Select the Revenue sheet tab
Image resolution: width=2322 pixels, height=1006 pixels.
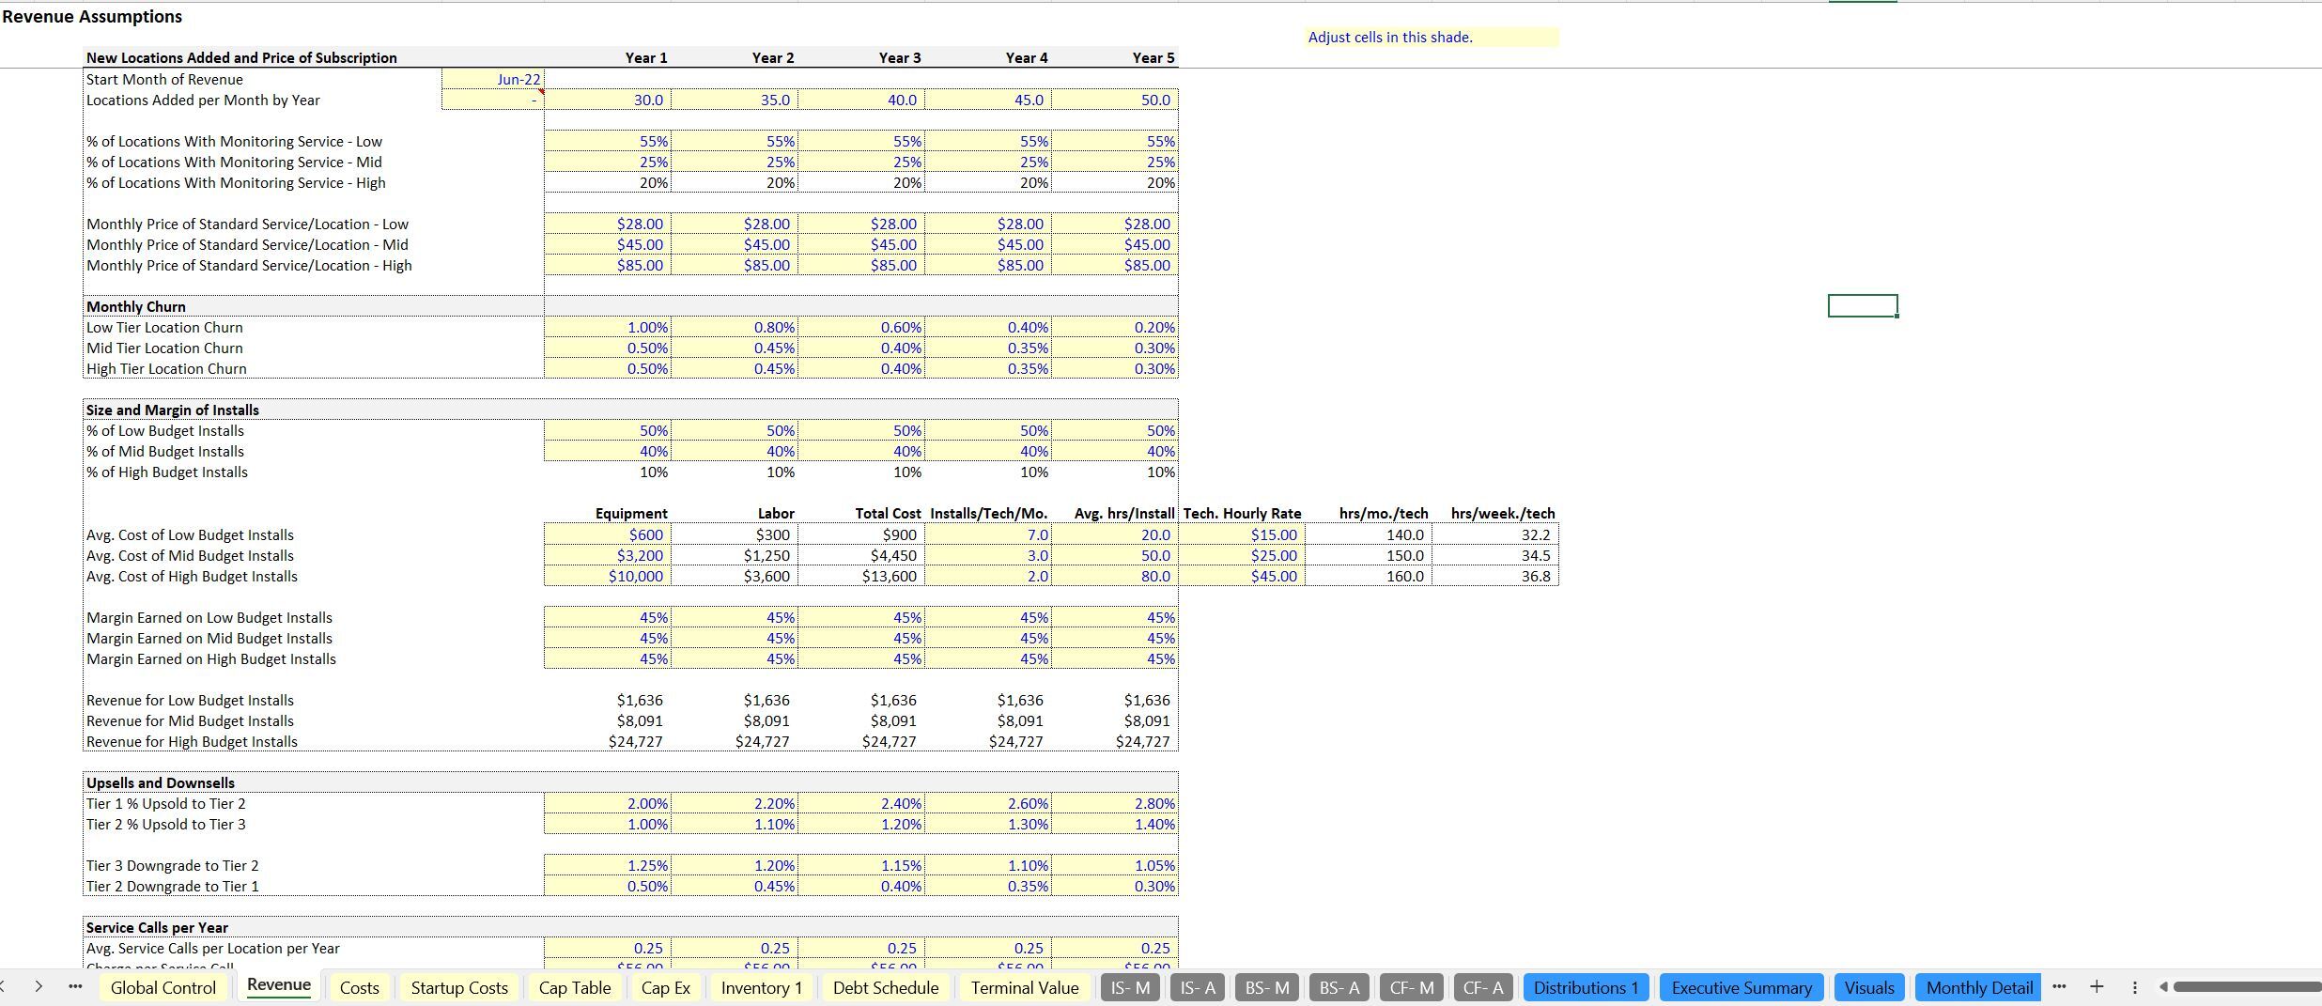pyautogui.click(x=279, y=984)
